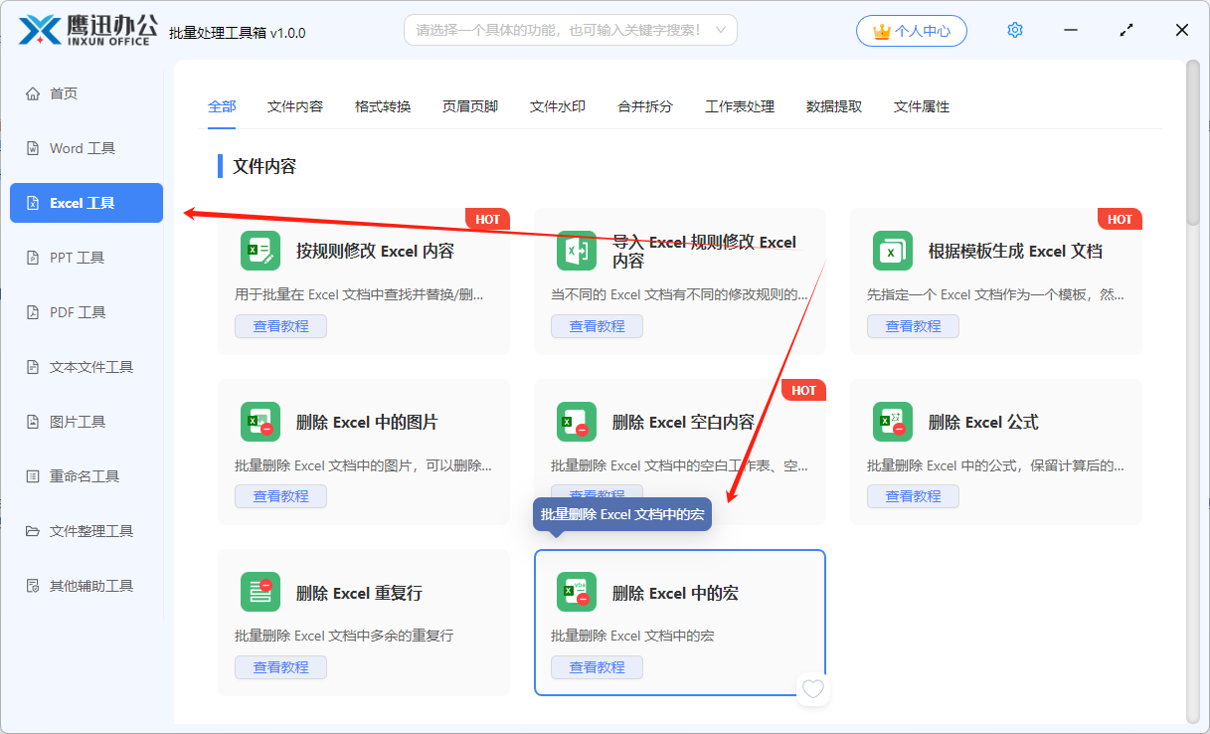Open the 删除 Excel 公式 card title

[983, 423]
